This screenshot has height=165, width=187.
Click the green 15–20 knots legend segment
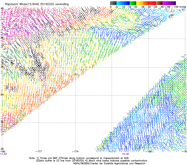point(133,3)
